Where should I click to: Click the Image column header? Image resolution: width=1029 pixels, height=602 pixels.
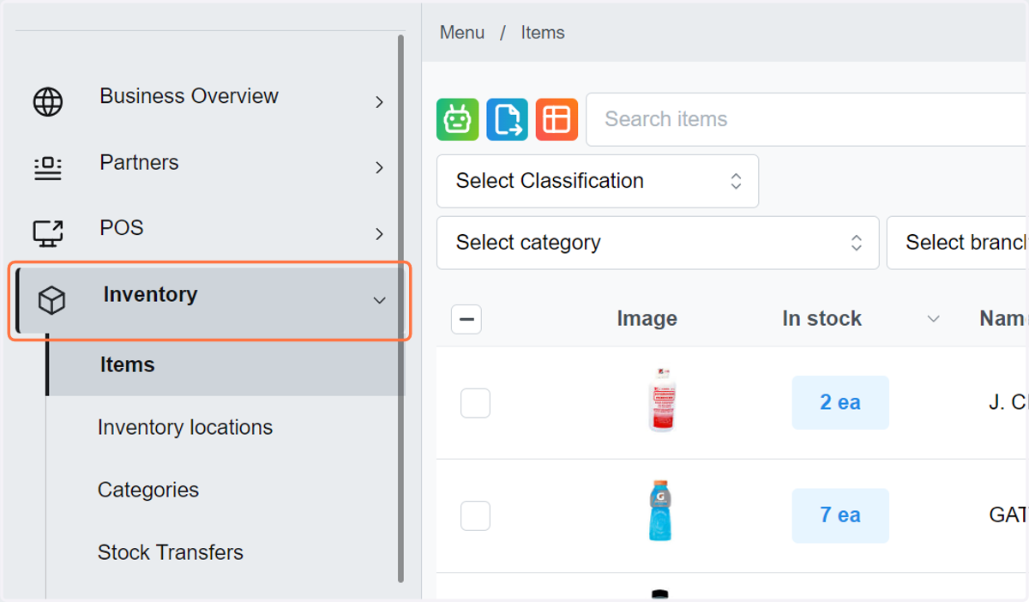[647, 319]
